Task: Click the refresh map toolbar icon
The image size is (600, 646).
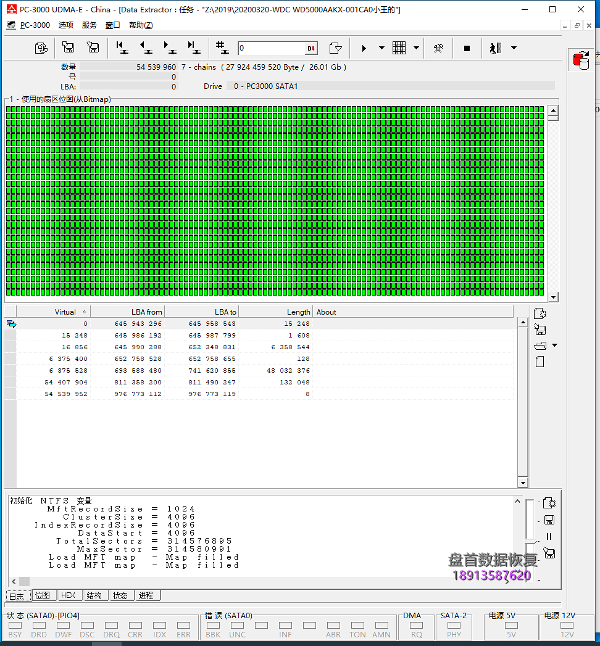Action: tap(41, 48)
